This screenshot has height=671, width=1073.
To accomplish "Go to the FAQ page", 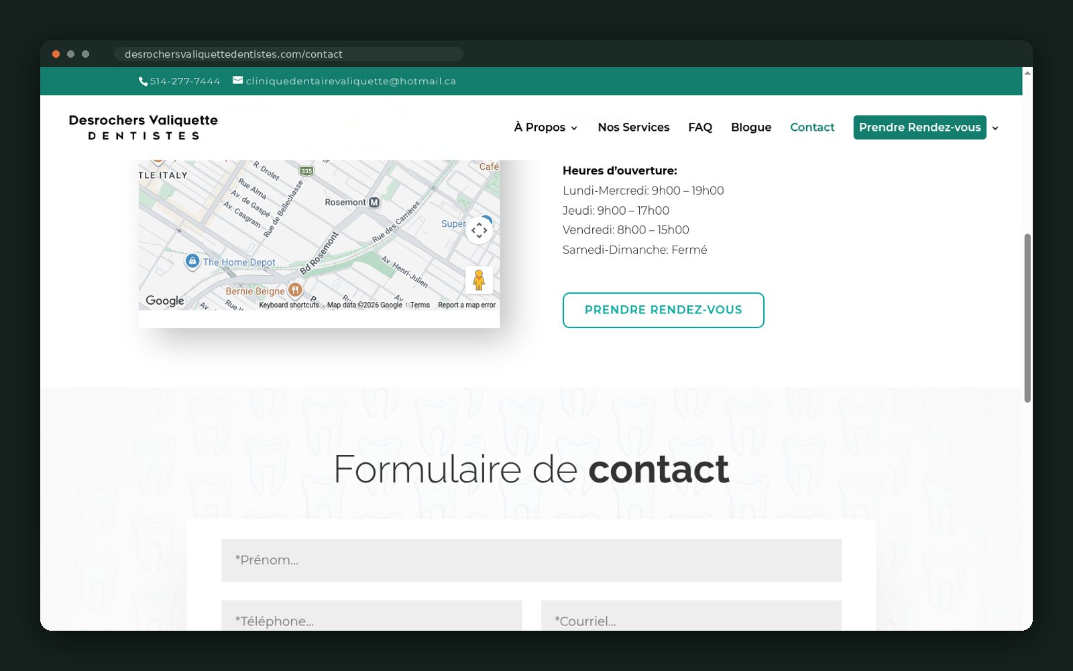I will tap(700, 127).
